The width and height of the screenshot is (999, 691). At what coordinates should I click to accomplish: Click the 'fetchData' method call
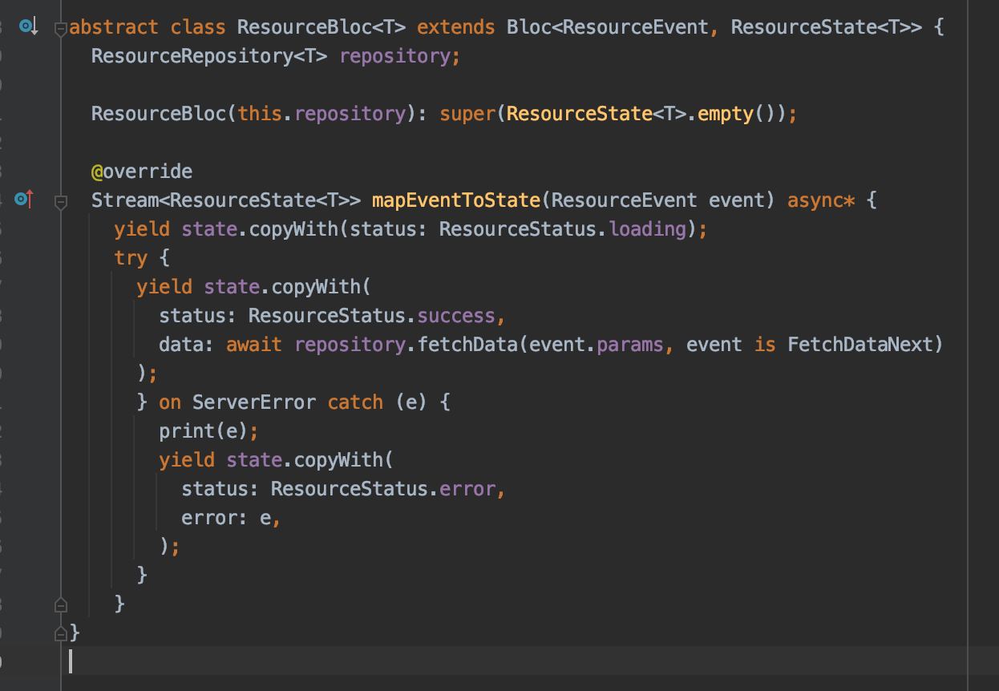coord(467,345)
